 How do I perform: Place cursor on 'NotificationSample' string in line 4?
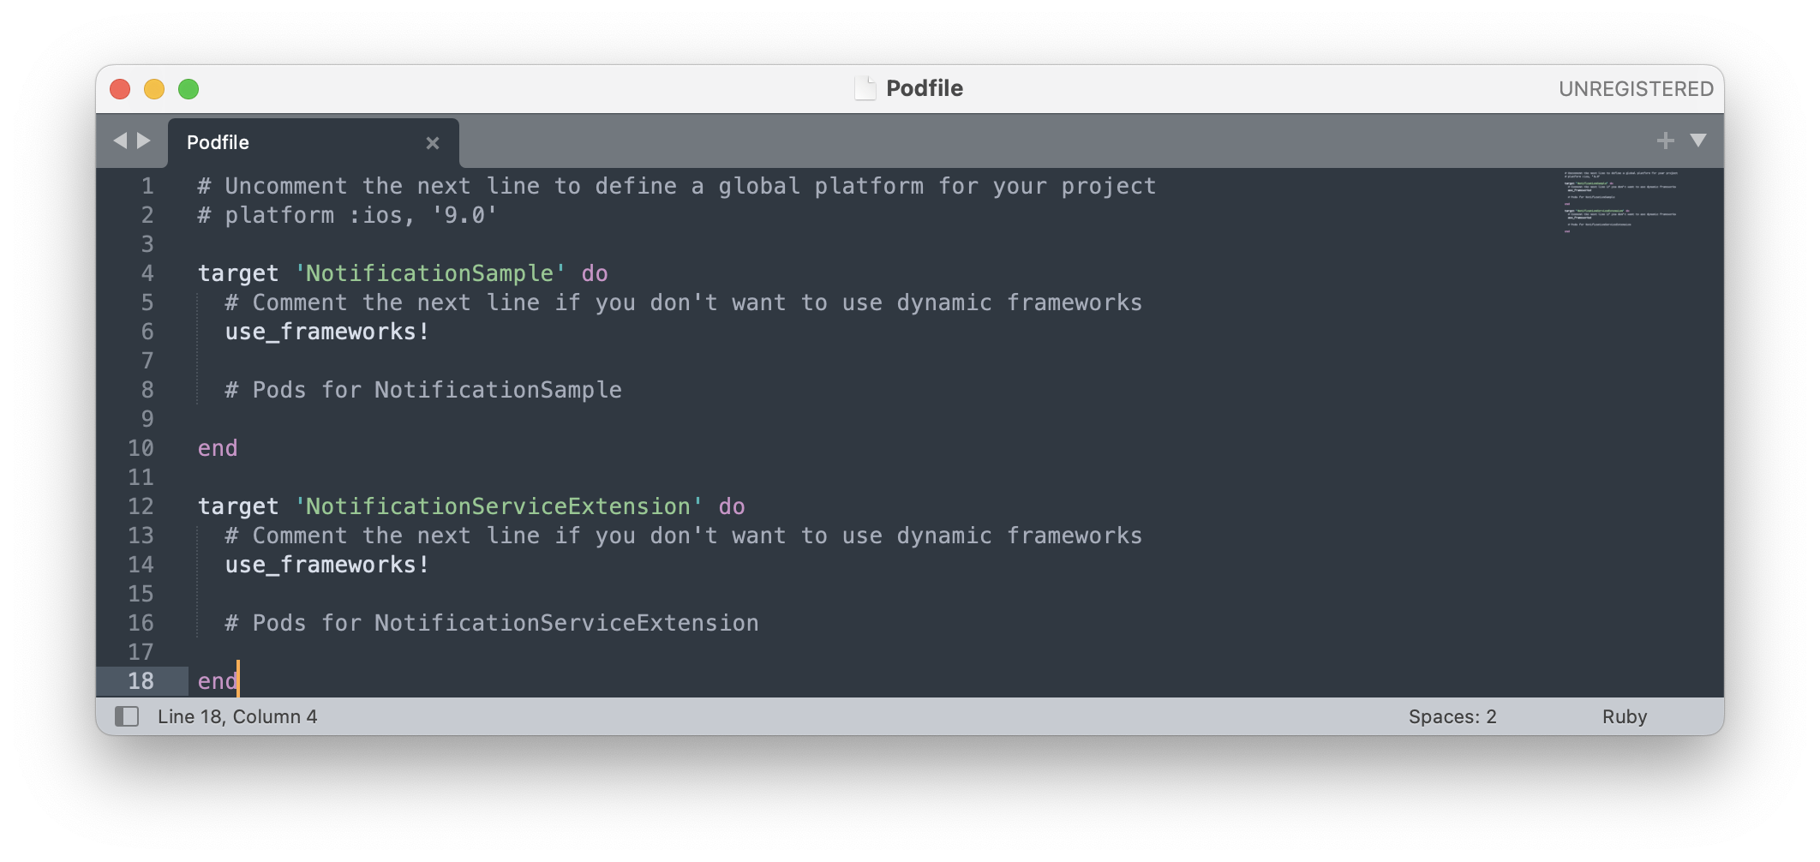[x=429, y=273]
